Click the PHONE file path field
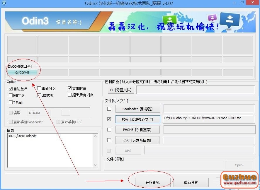 pyautogui.click(x=209, y=130)
